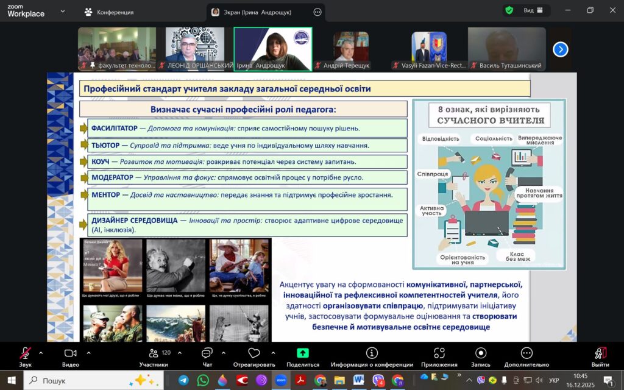
Task: Show next participants with blue arrow
Action: 560,49
